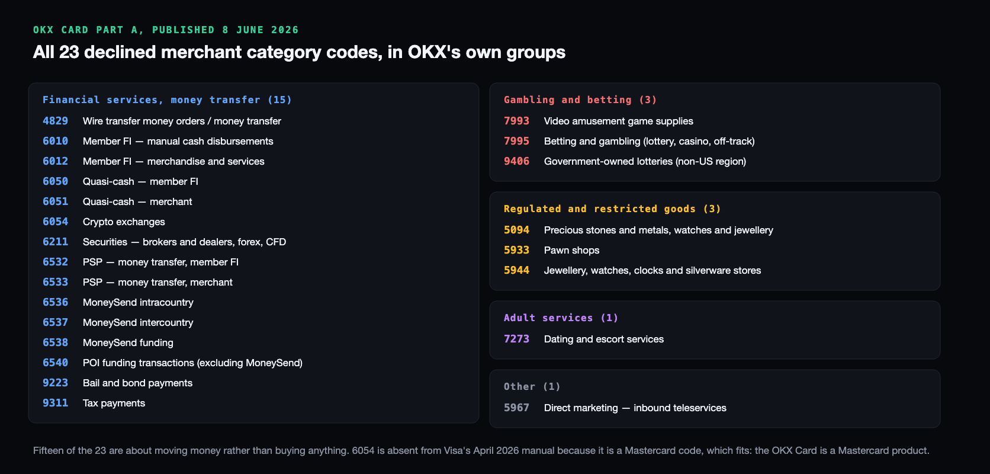This screenshot has width=990, height=474.
Task: Click code 5967 in the Other group
Action: 516,408
